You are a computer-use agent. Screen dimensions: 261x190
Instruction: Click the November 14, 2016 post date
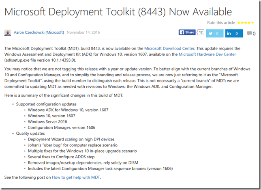pos(83,32)
